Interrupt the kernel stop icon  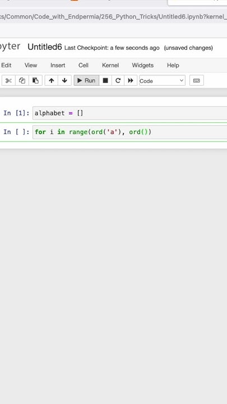click(105, 81)
